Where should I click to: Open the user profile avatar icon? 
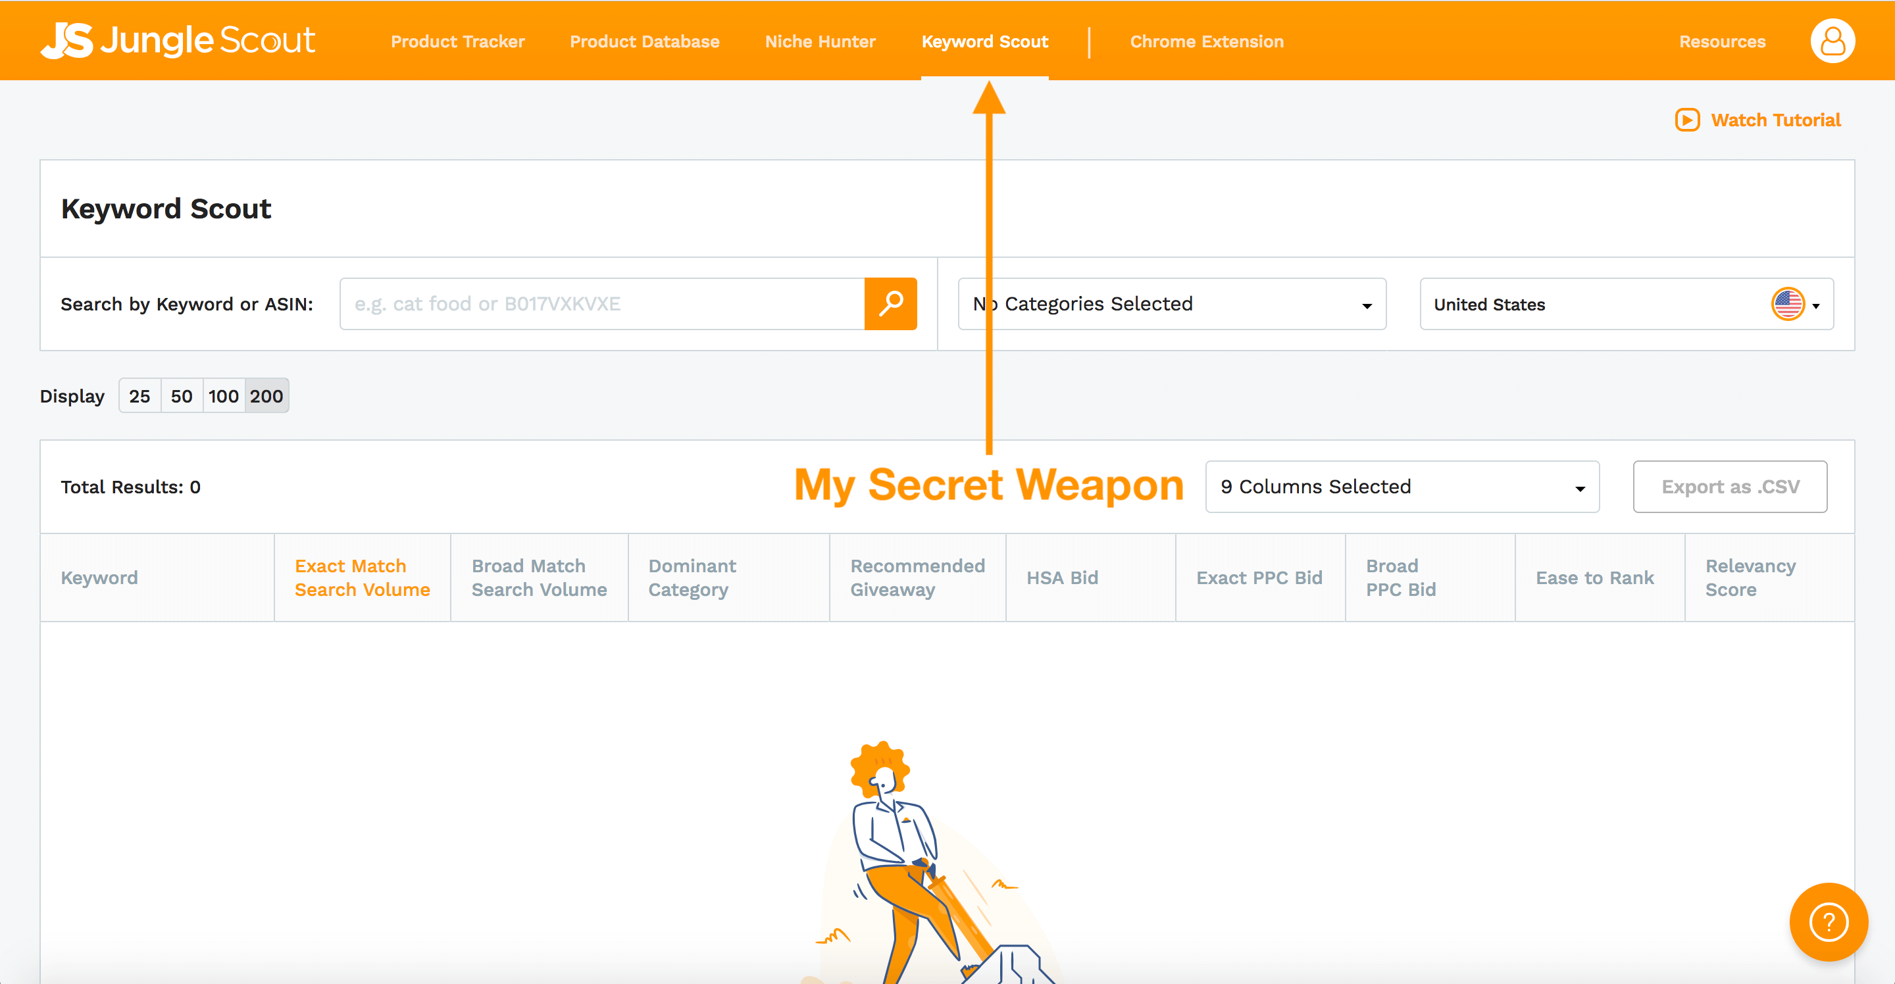pyautogui.click(x=1832, y=41)
